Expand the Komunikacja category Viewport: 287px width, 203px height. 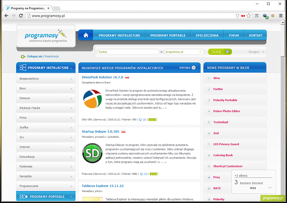46,157
